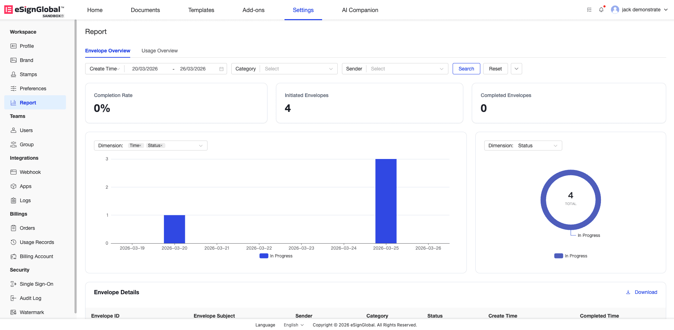Viewport: 674px width, 330px height.
Task: Remove the Status dimension tag
Action: coord(161,146)
